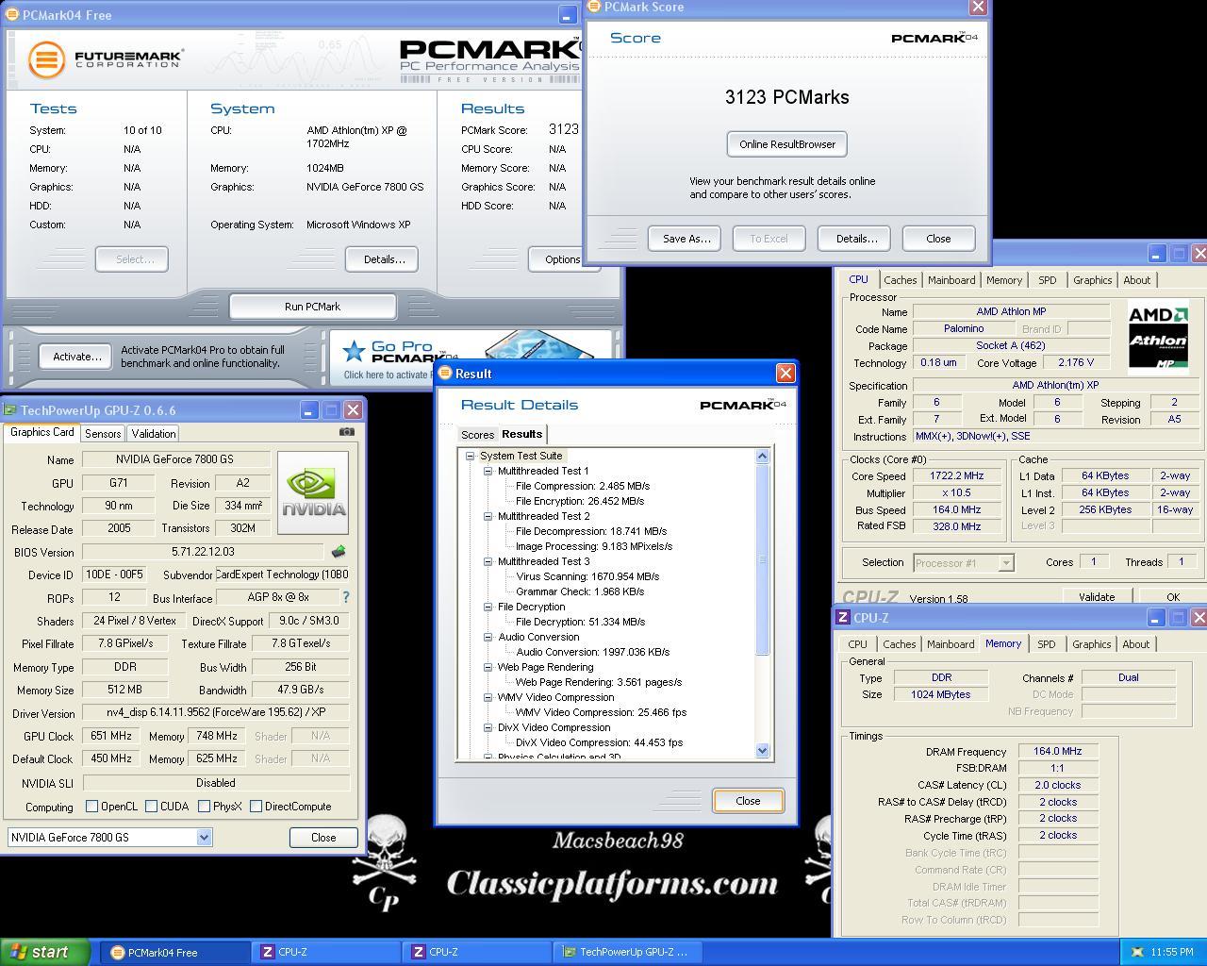
Task: Collapse the File Decryption node
Action: point(488,607)
